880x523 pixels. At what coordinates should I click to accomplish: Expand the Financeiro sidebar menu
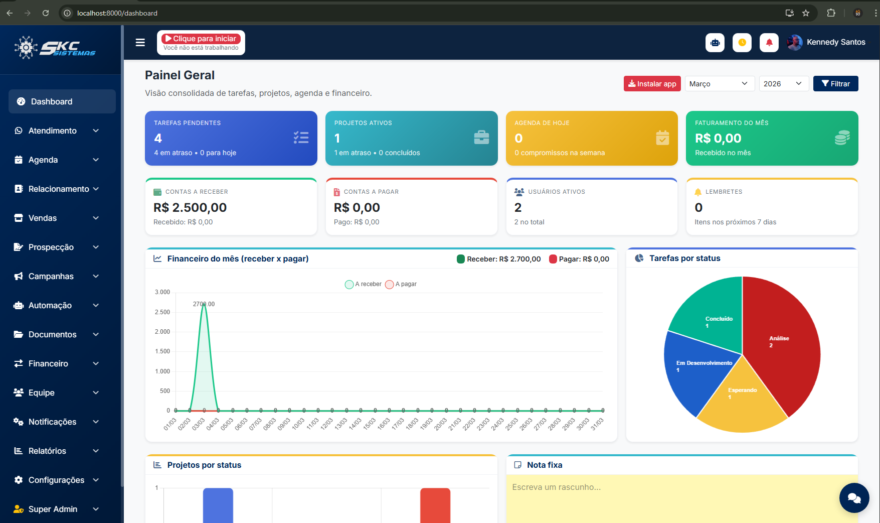(57, 363)
